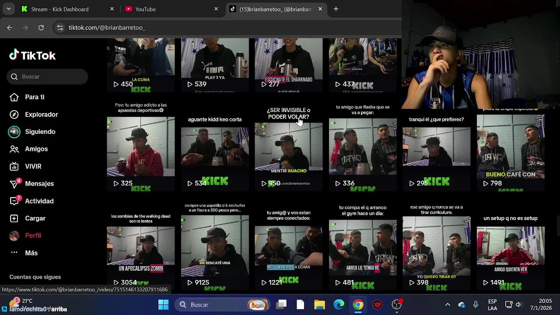
Task: Open the zapatilla d 6 enchufes video
Action: [x=215, y=246]
